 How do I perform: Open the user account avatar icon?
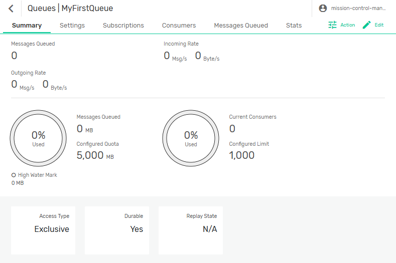point(323,9)
